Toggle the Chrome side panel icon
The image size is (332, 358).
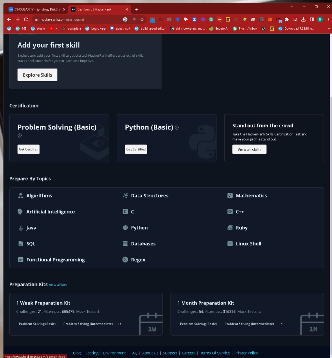(312, 19)
